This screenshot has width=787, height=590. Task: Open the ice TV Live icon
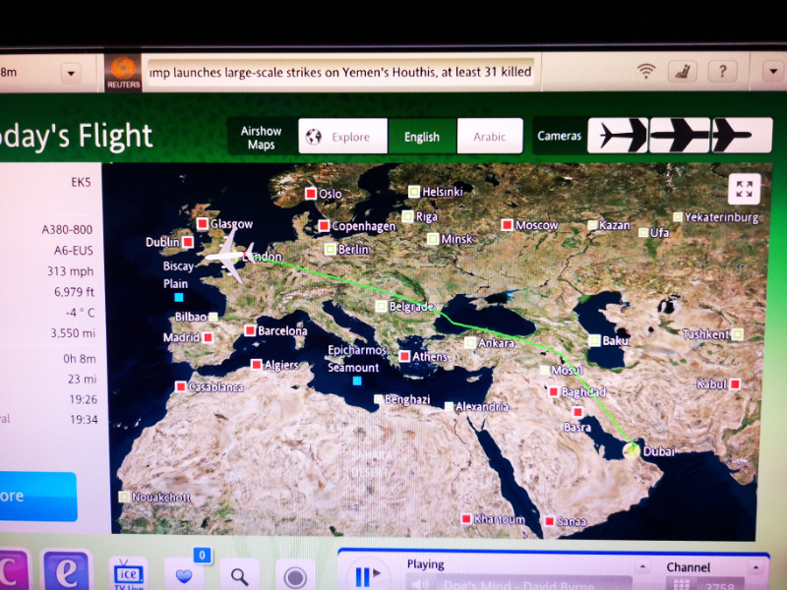tap(129, 574)
